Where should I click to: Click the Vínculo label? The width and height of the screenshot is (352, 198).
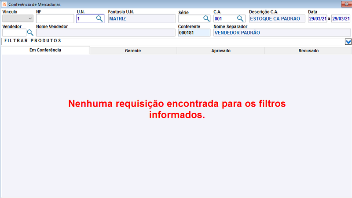pos(10,12)
